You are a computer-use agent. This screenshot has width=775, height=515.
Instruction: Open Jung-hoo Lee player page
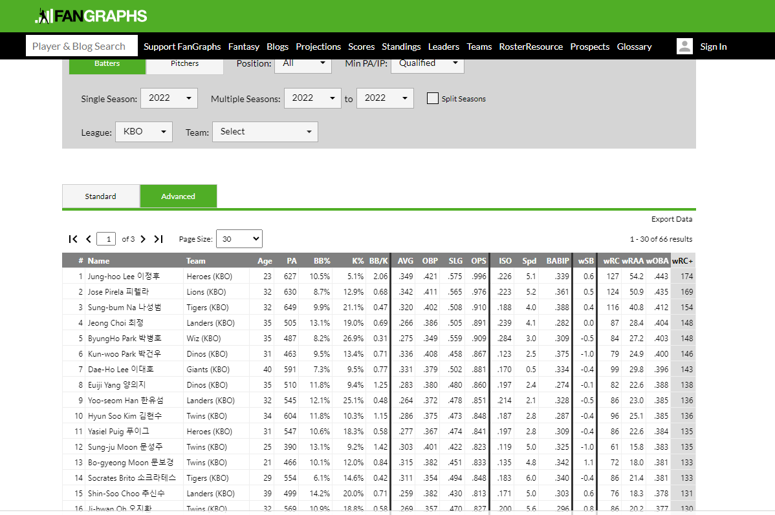[124, 277]
